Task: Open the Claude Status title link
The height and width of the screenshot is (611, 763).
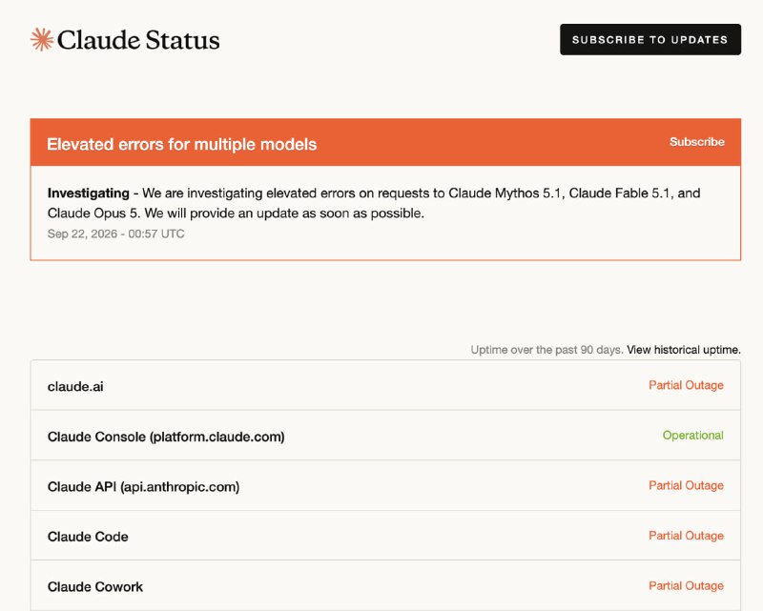Action: click(x=138, y=40)
